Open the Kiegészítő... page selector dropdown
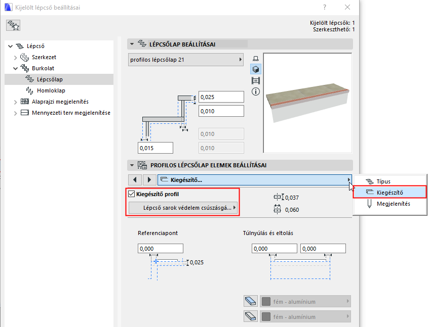This screenshot has width=428, height=327. (x=255, y=180)
